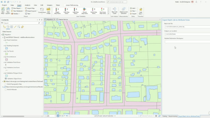Click the Validate Destination Workspace field

pos(187,42)
